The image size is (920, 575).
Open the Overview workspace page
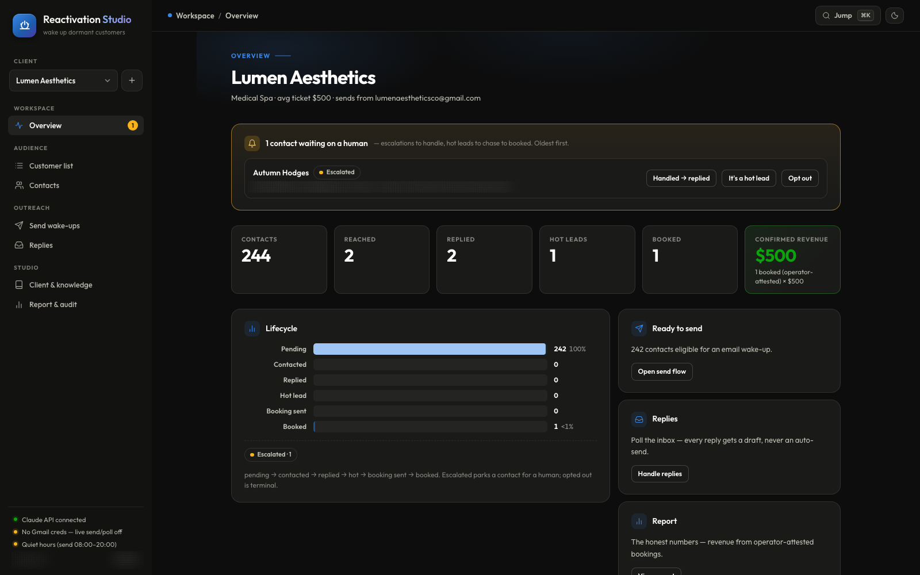tap(76, 125)
